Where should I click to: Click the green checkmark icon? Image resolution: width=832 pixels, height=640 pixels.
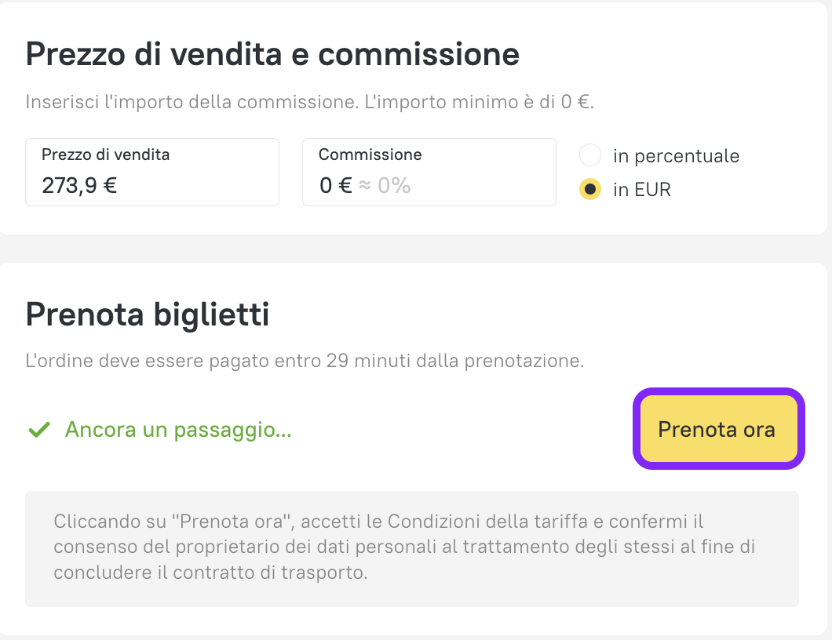click(x=38, y=430)
